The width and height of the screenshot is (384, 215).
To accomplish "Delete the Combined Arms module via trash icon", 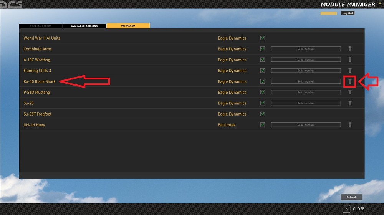I will (x=350, y=49).
